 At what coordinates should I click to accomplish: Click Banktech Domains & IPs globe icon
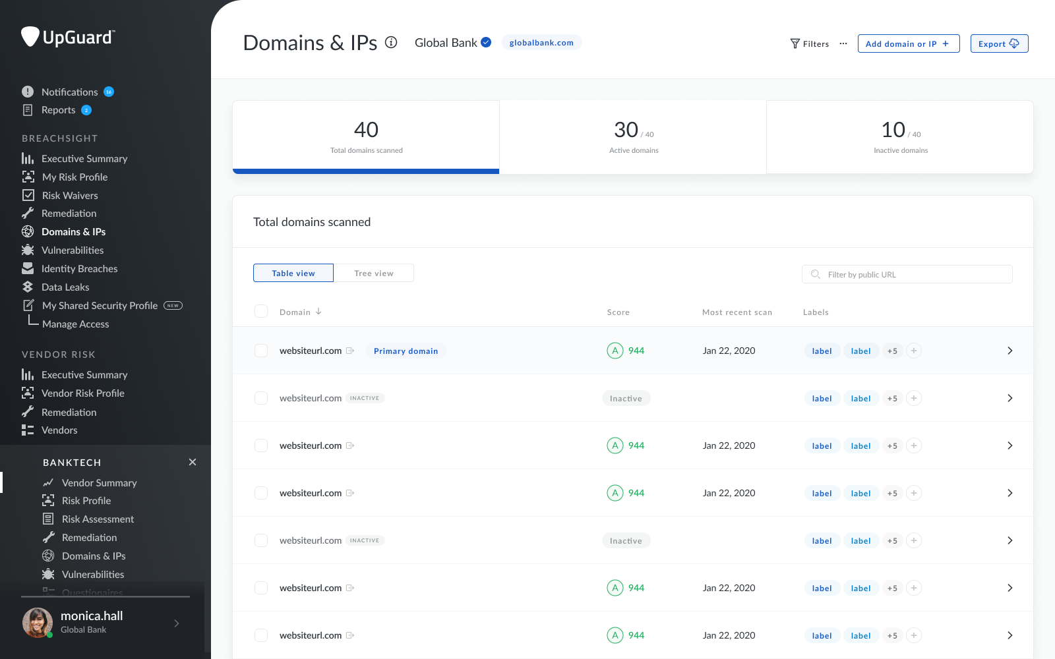coord(48,556)
